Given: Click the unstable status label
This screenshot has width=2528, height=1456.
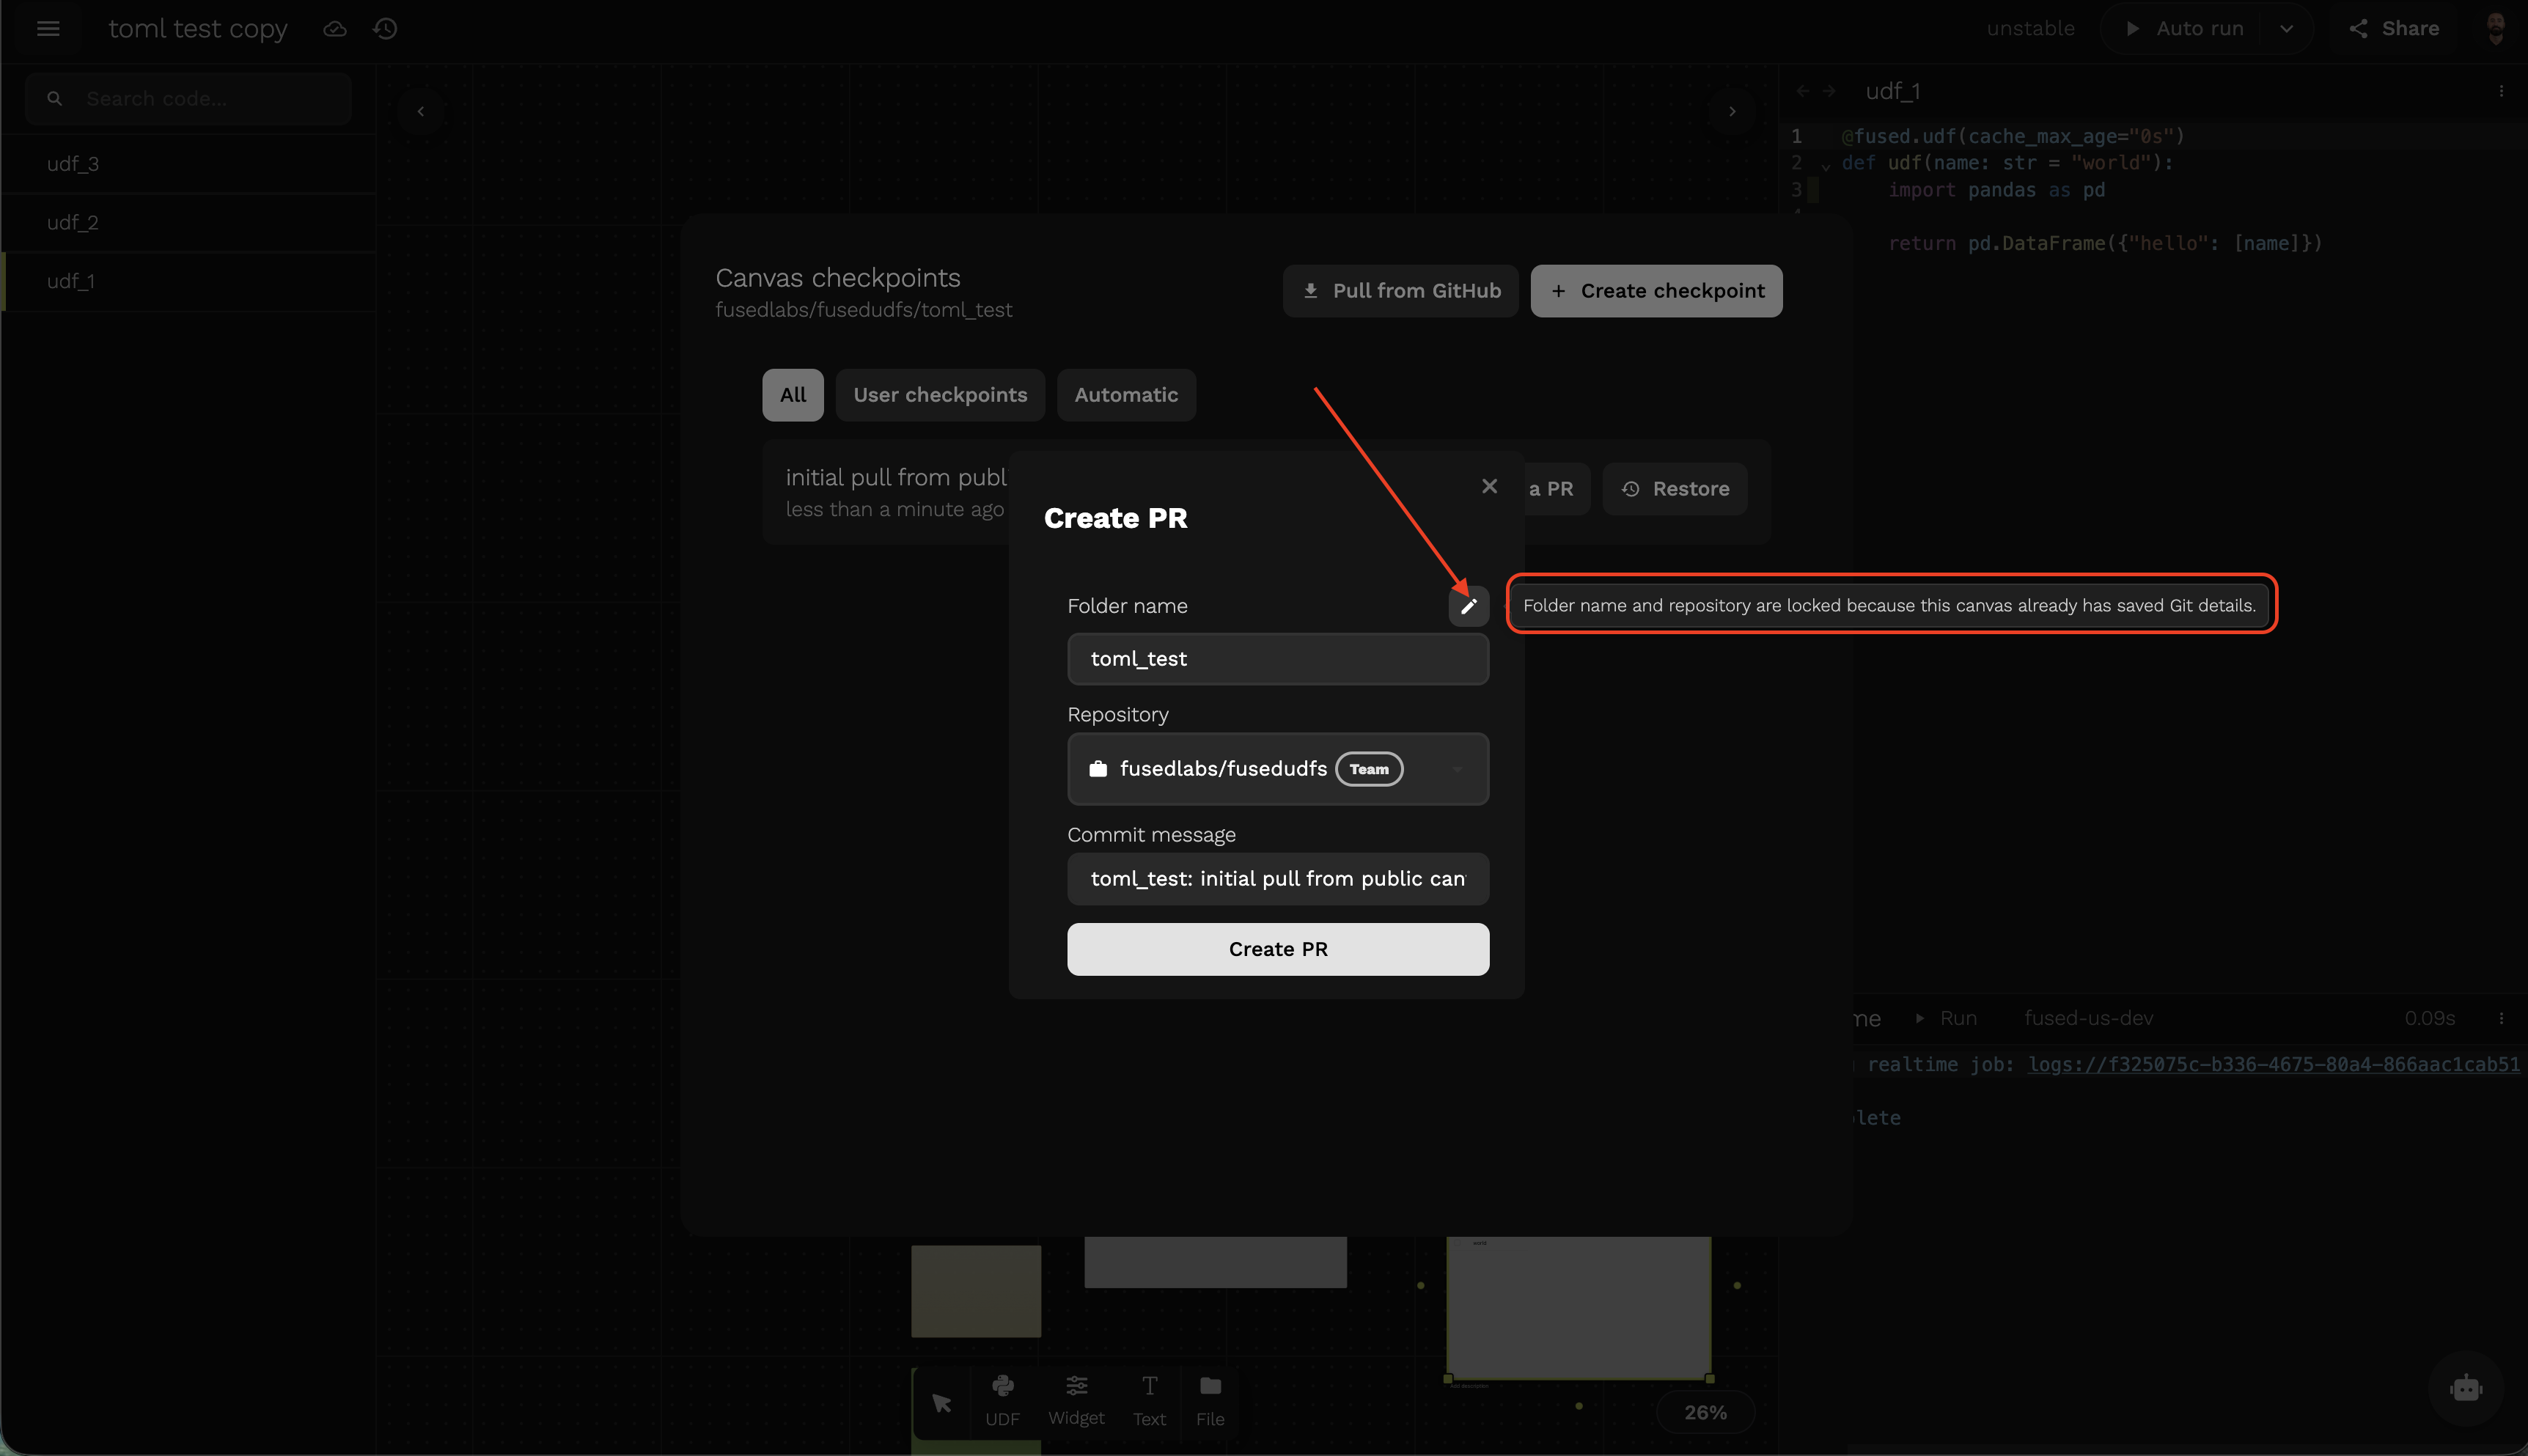Looking at the screenshot, I should (2030, 29).
